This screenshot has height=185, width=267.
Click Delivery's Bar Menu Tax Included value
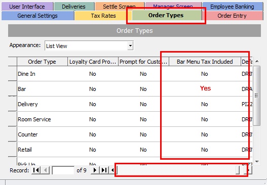pyautogui.click(x=205, y=104)
